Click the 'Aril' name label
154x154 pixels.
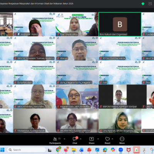105,82
